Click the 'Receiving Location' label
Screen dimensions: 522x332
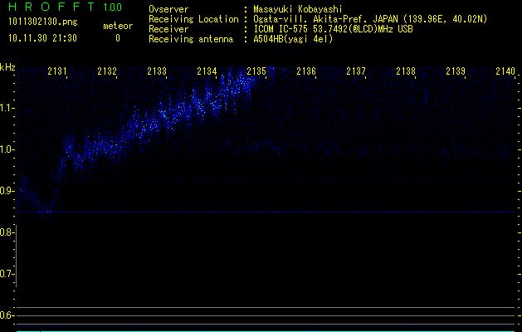point(193,19)
